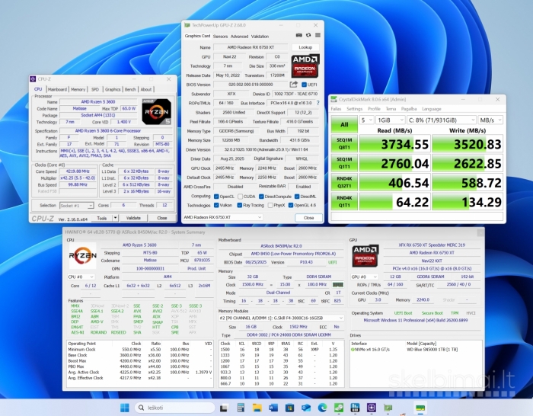Toggle the Ray Tracing checkbox
Viewport: 533px width, 416px height.
pos(240,205)
